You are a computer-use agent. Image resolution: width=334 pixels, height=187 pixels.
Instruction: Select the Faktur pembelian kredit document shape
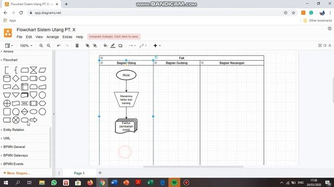[126, 126]
